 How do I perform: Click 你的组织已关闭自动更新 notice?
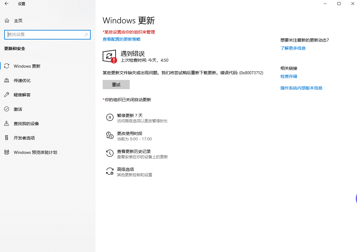(x=127, y=100)
